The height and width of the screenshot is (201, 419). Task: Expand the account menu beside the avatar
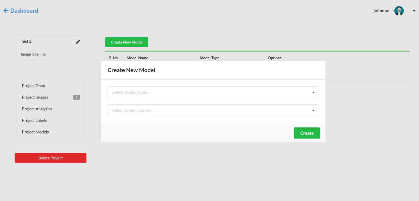pyautogui.click(x=413, y=11)
